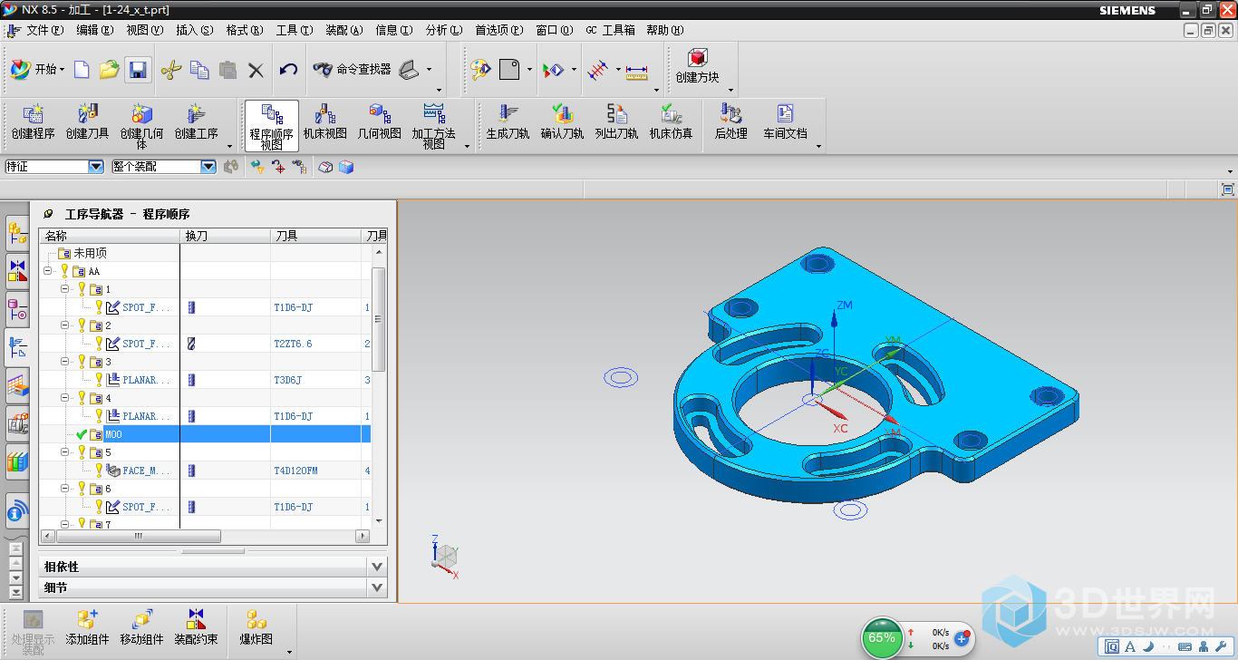Screen dimensions: 1238x660
Task: Open the 帮助 menu
Action: point(664,30)
